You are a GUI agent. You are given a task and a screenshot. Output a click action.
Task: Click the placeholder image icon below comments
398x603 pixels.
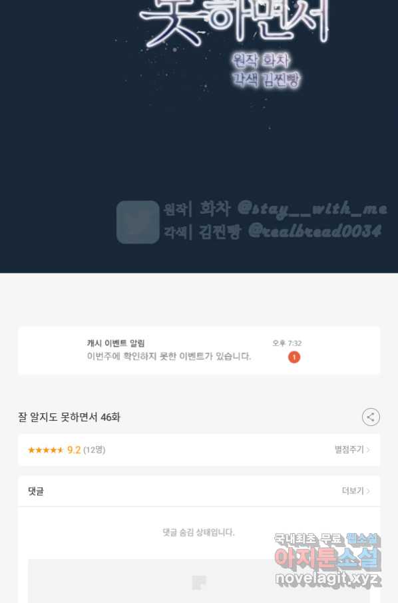(199, 582)
